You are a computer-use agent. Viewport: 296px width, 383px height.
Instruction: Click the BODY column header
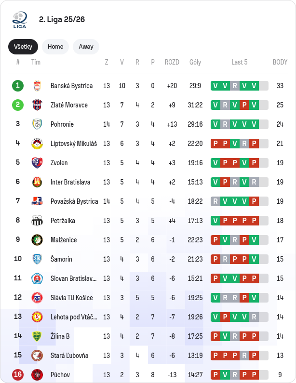coord(280,62)
